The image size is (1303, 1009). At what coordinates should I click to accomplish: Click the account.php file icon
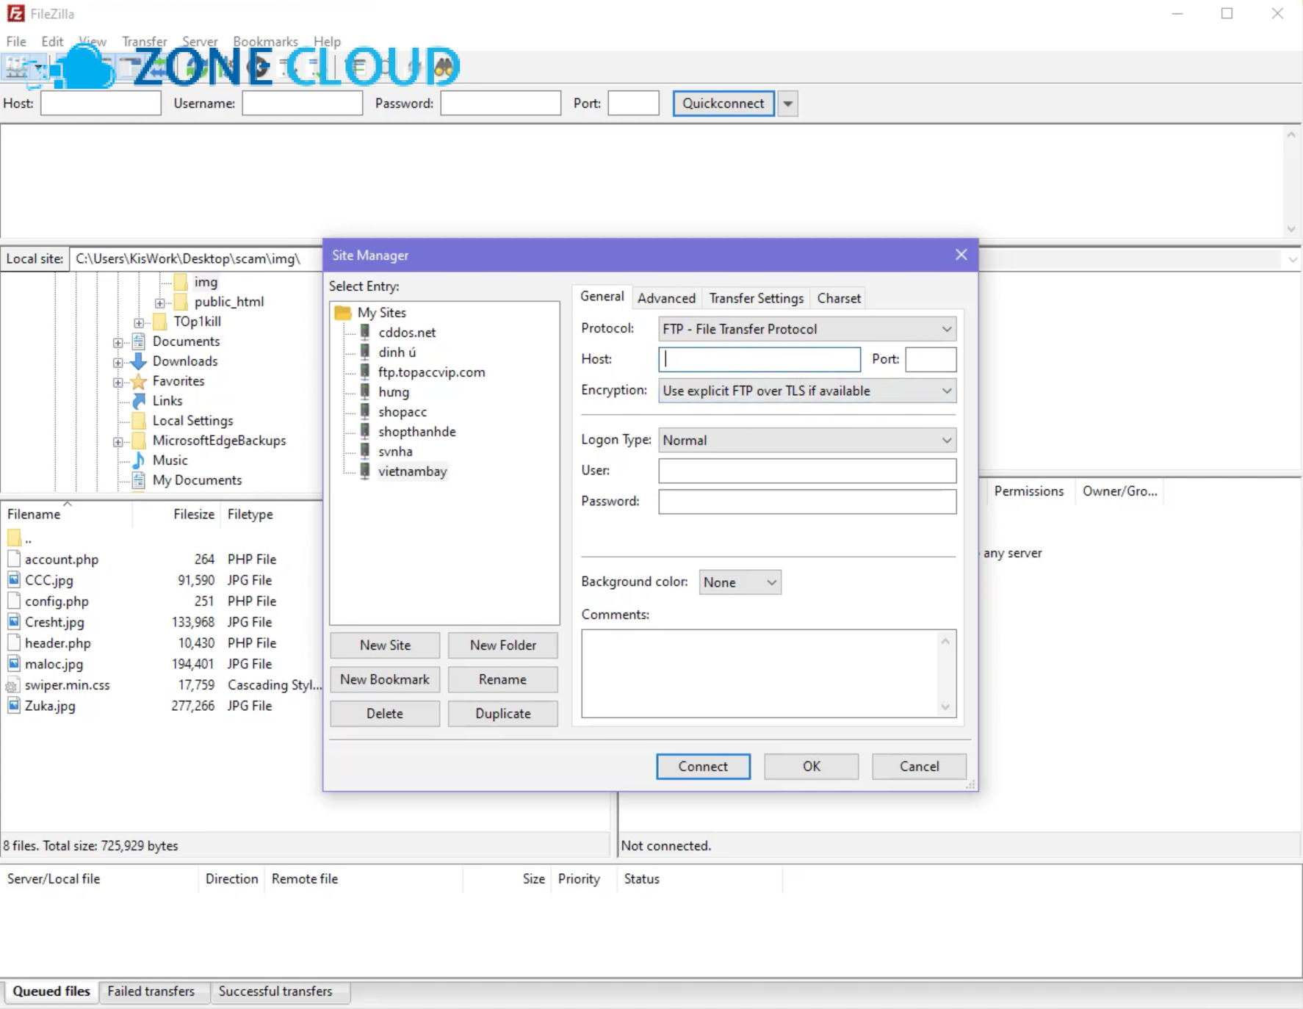[x=14, y=559]
